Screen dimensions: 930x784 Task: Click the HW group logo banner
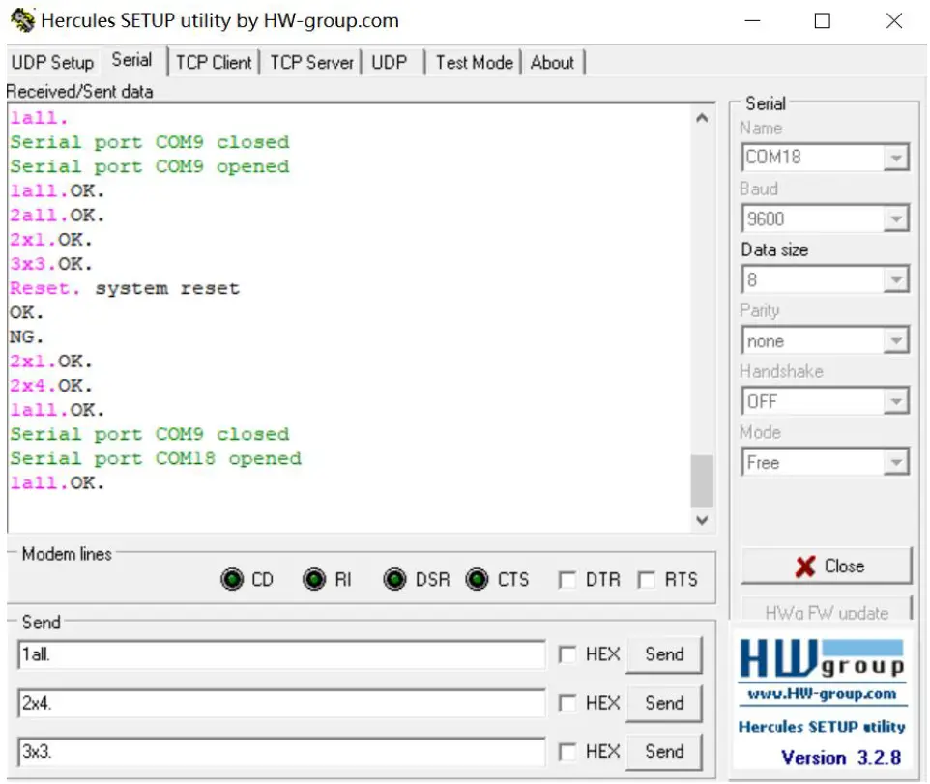pyautogui.click(x=822, y=658)
